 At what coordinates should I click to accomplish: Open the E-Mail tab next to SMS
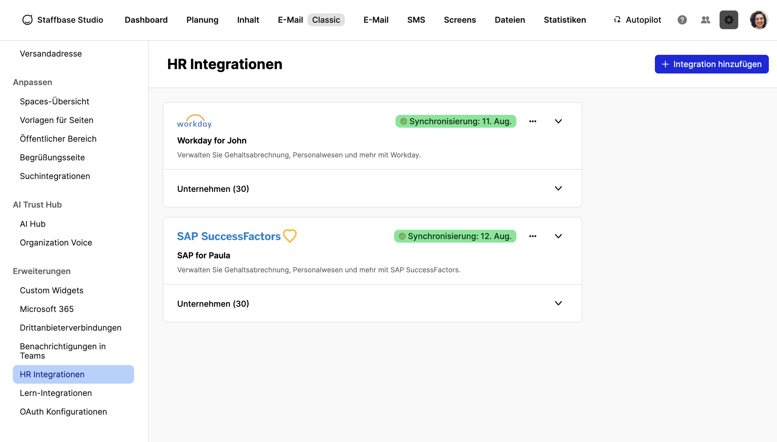(x=376, y=20)
